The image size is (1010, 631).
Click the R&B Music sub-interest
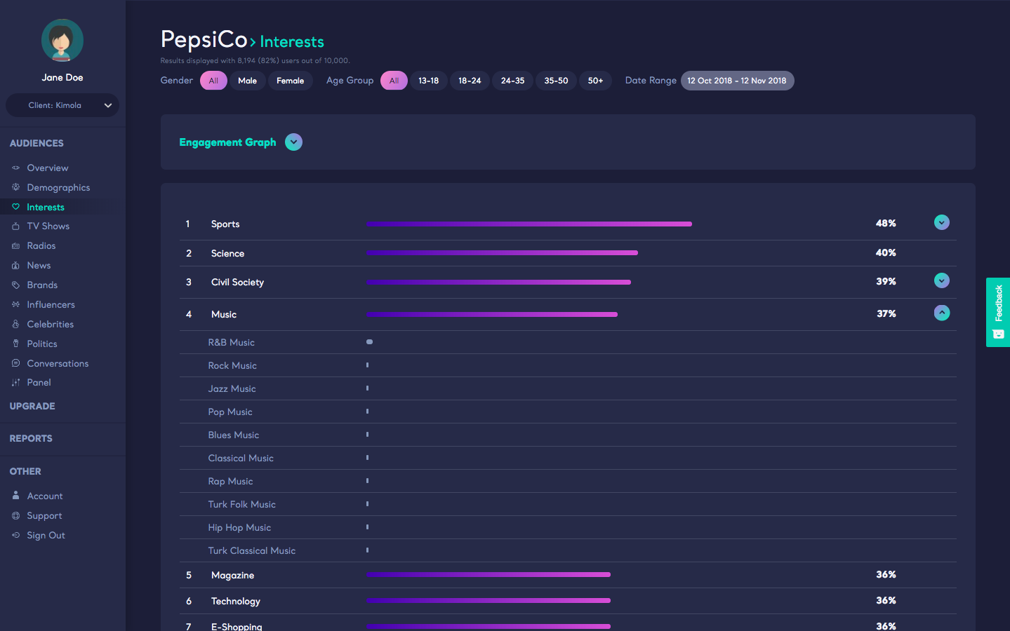tap(231, 342)
